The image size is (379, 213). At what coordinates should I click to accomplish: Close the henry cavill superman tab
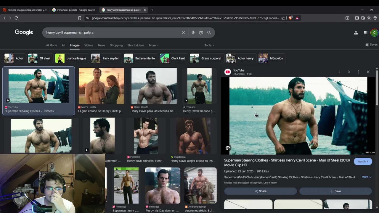145,10
